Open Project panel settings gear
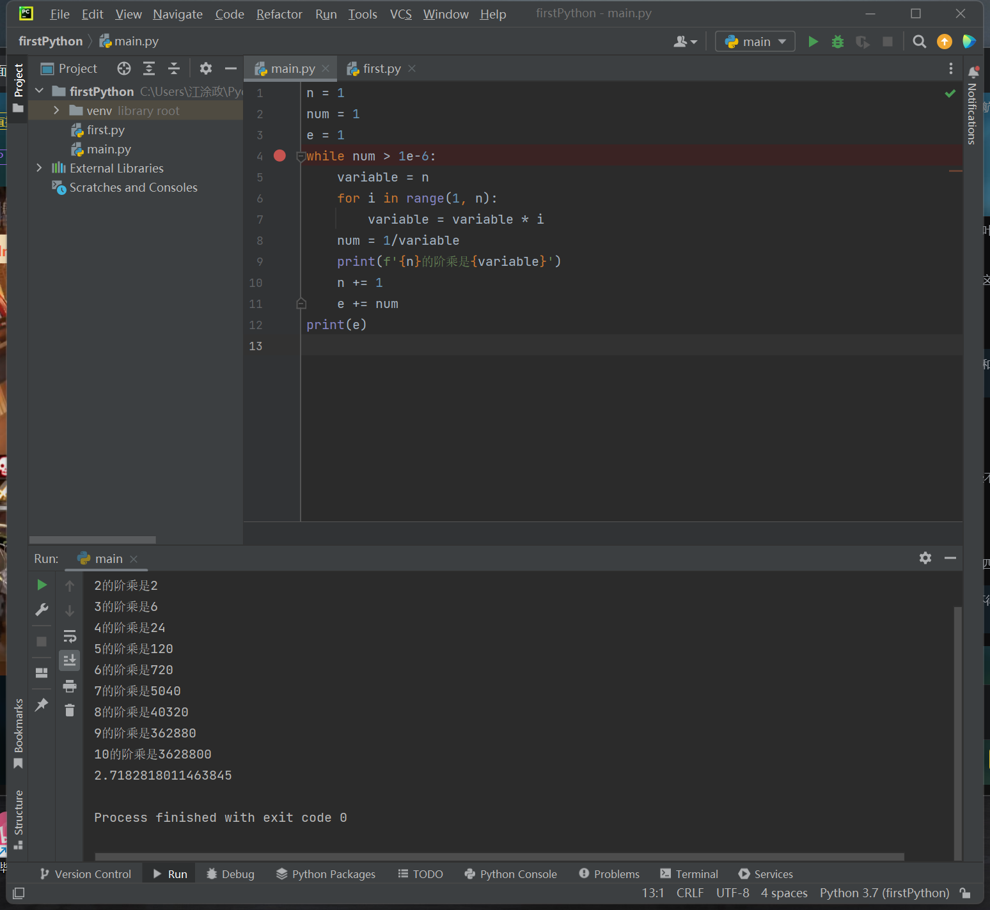 [x=205, y=68]
